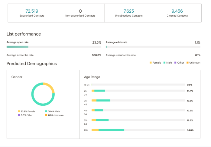Click the 0.0% Unknown legend entry

point(54,115)
